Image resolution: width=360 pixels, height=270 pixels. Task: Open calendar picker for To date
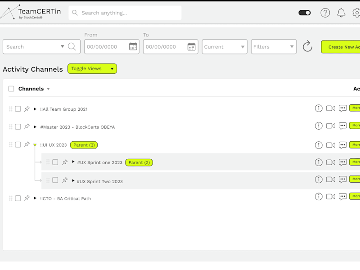192,47
